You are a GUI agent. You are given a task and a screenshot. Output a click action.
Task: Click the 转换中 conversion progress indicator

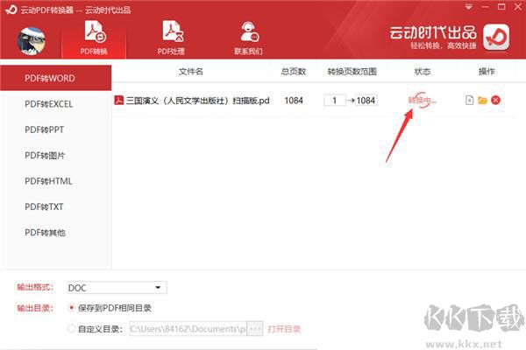(423, 101)
